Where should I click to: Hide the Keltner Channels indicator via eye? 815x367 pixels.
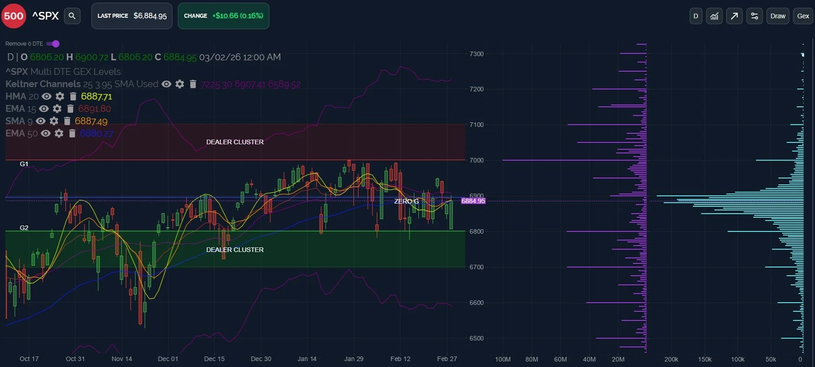point(166,84)
